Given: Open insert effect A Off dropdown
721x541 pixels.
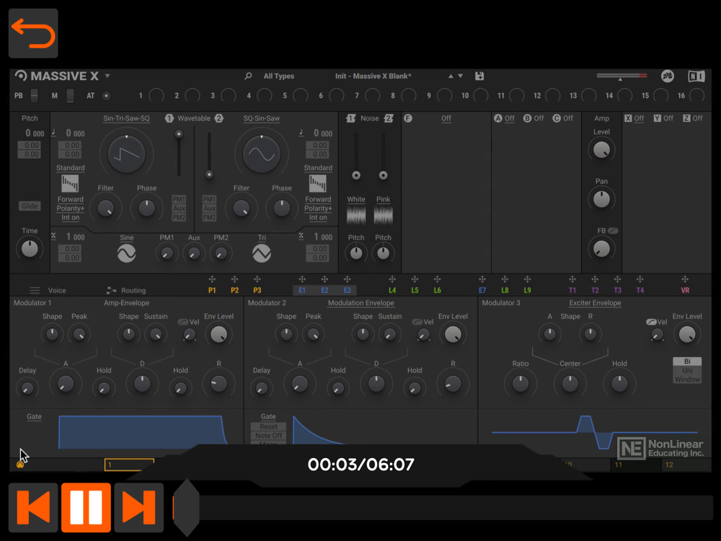Looking at the screenshot, I should (x=510, y=118).
